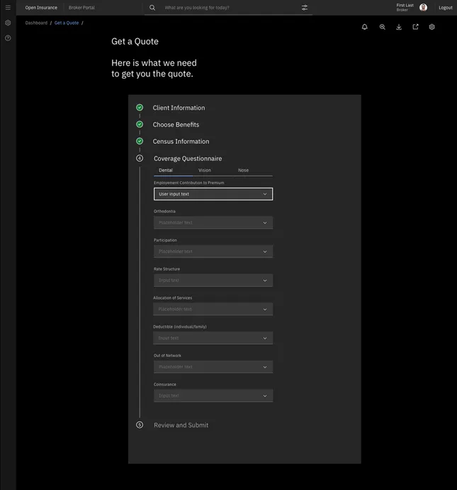Open the toolbar settings gear icon

(431, 27)
